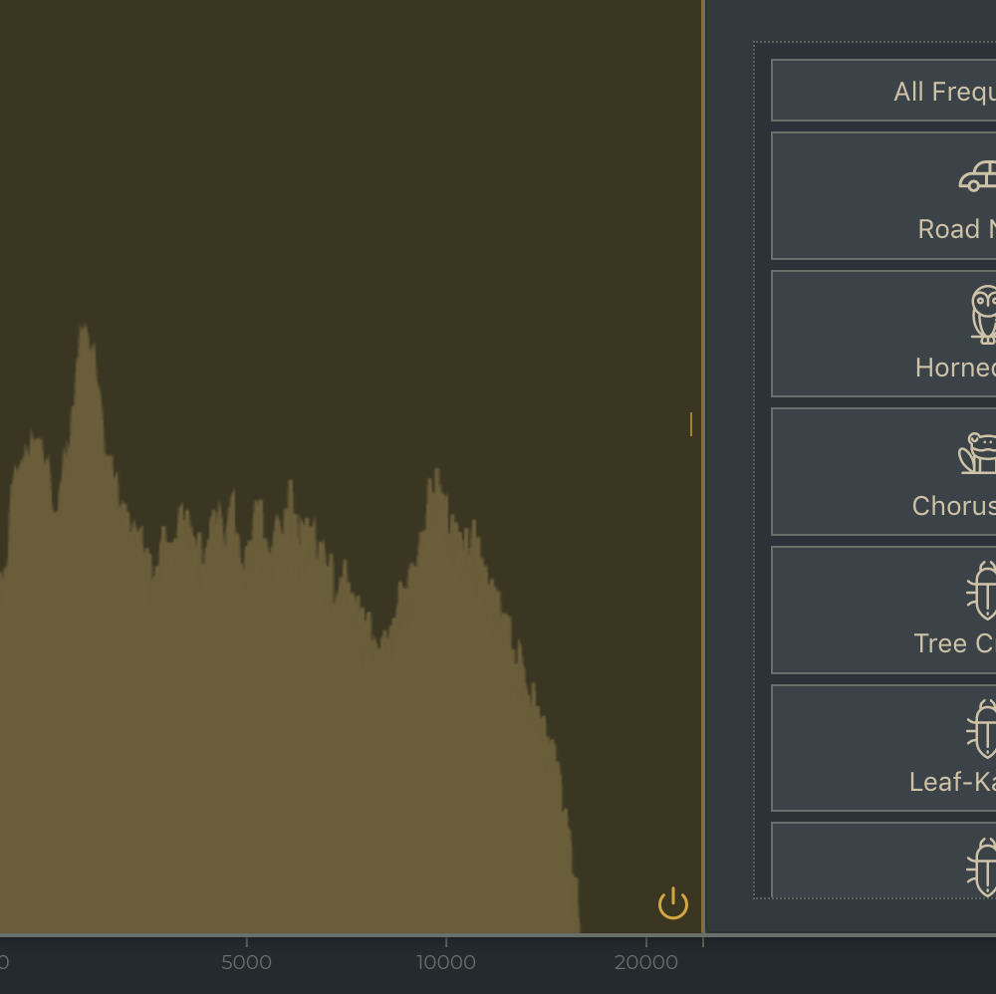Click the 5000 Hz axis label

(246, 962)
